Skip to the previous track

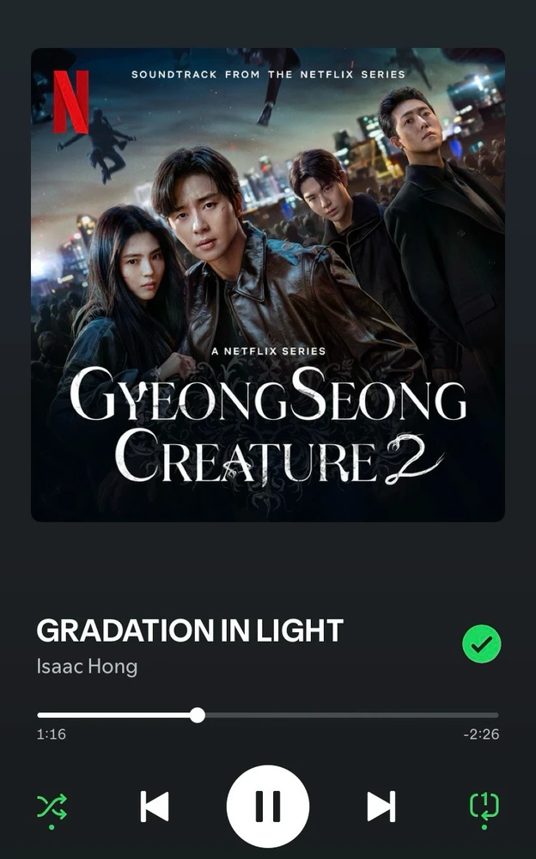pyautogui.click(x=154, y=807)
